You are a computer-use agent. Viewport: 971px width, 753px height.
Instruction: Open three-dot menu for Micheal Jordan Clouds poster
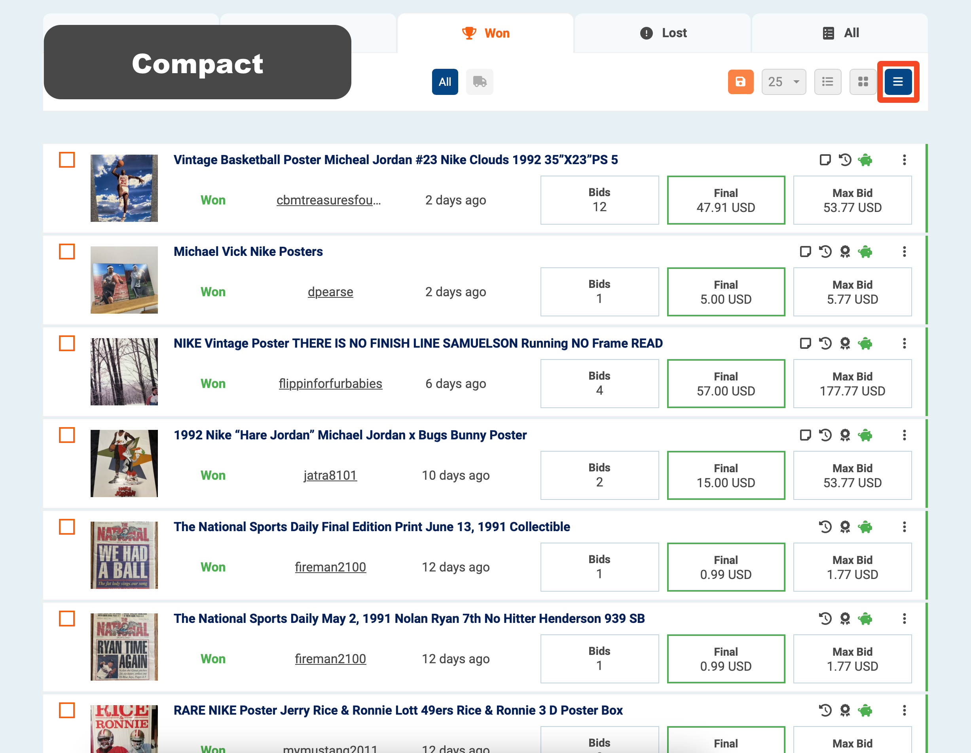click(904, 160)
